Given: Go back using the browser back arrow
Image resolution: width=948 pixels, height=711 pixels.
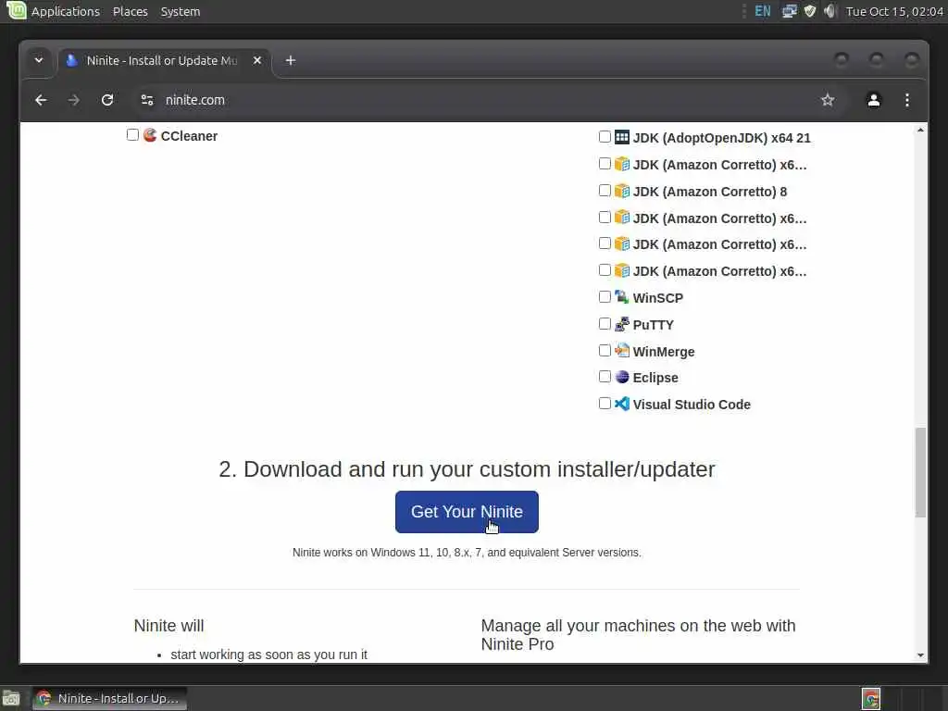Looking at the screenshot, I should (x=41, y=100).
